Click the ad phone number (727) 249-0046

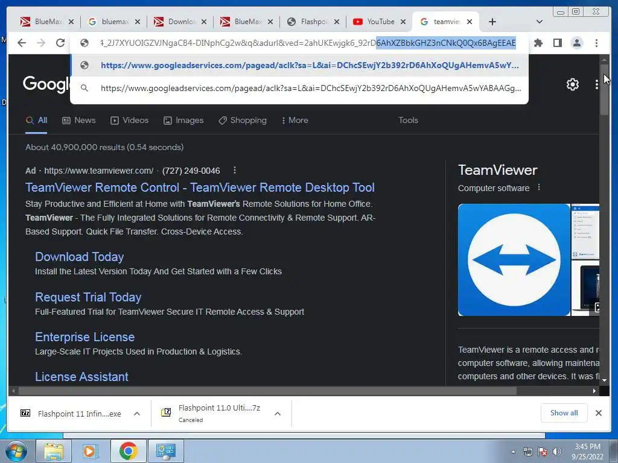click(191, 171)
